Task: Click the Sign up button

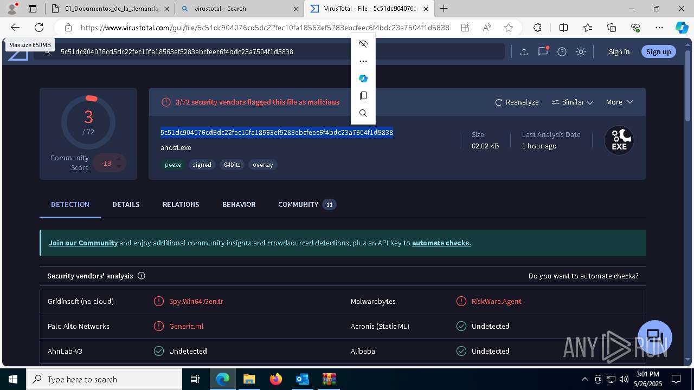Action: point(658,51)
